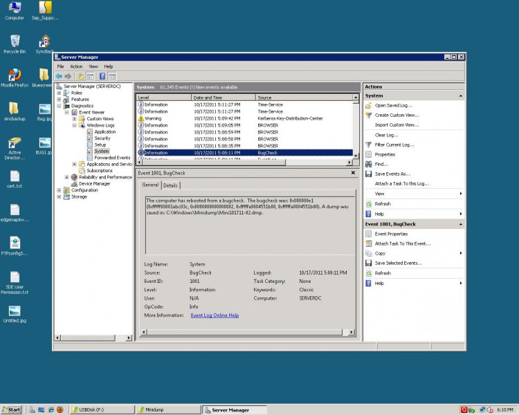519x415 pixels.
Task: Select the Untitled.jpg desktop file
Action: (15, 314)
